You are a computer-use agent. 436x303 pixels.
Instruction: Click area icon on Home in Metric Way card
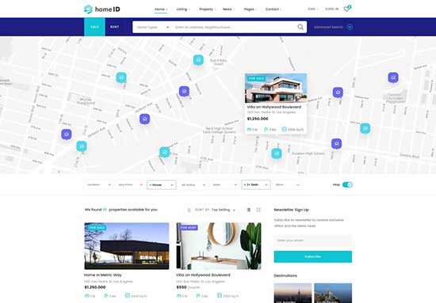(x=128, y=296)
